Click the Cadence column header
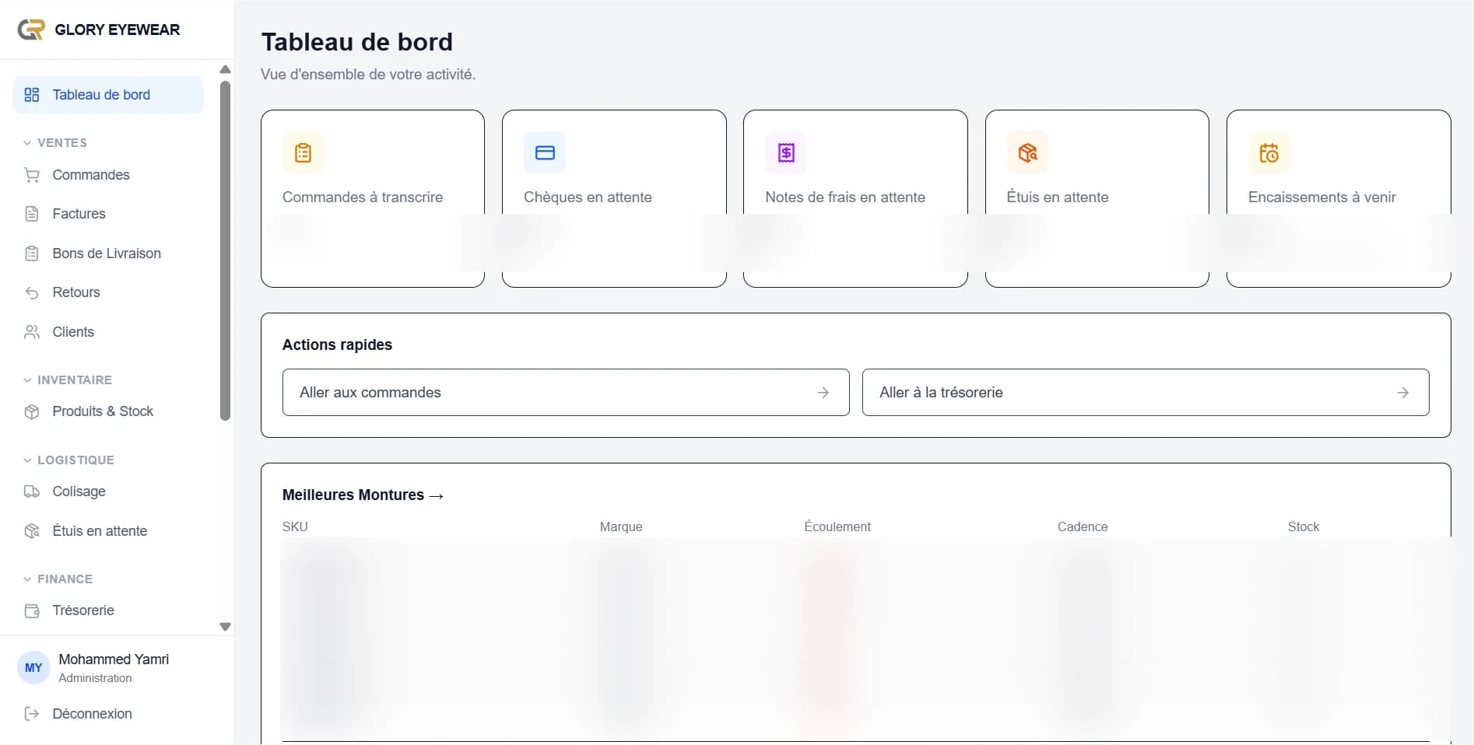This screenshot has height=745, width=1474. pyautogui.click(x=1083, y=527)
